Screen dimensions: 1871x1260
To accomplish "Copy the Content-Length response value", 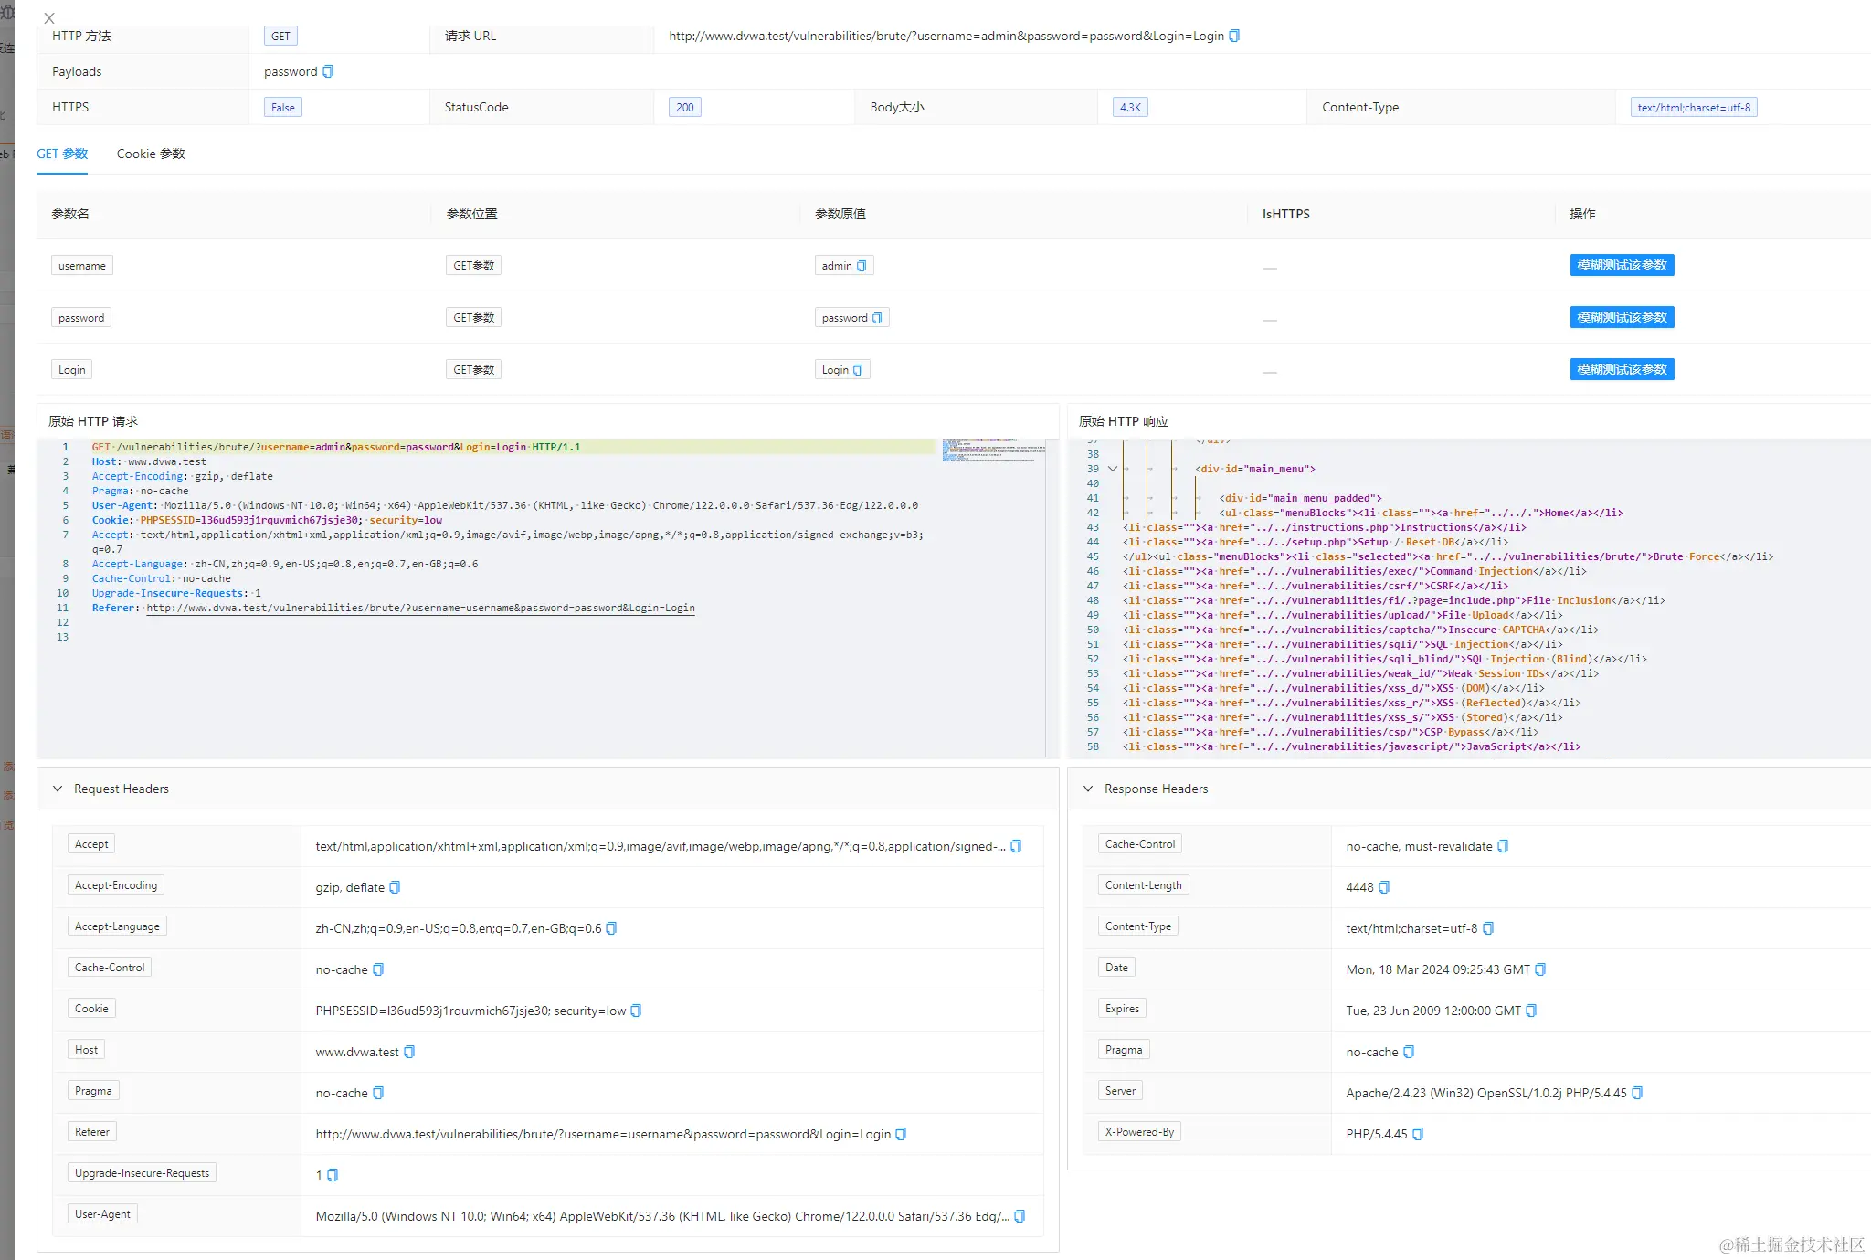I will [x=1384, y=887].
